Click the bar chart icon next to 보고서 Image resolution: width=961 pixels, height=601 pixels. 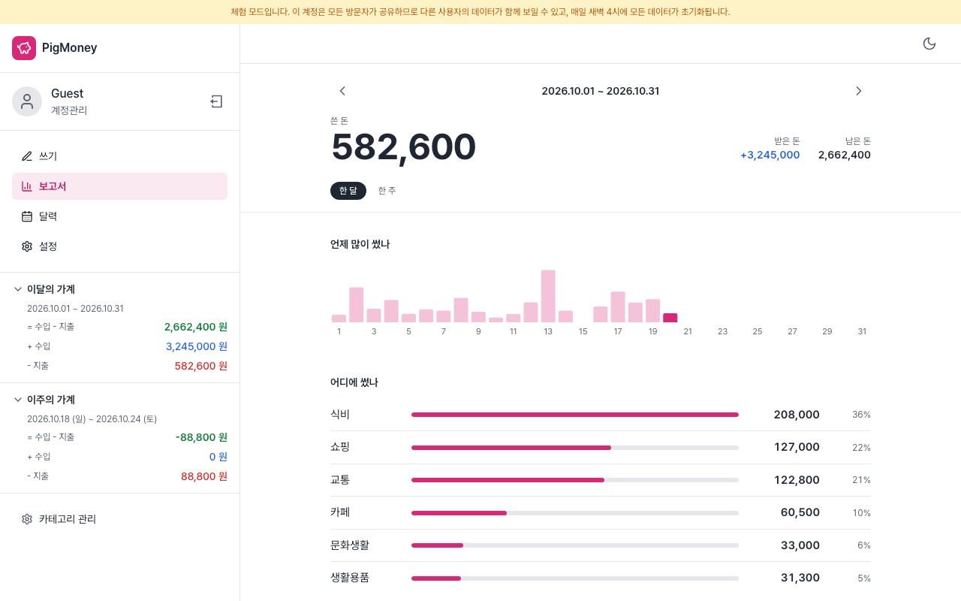click(27, 186)
